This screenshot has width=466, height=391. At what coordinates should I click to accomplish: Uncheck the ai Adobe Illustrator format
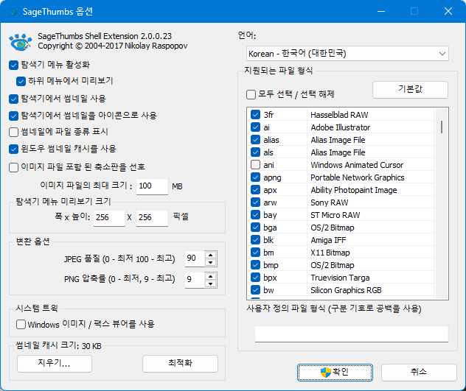[255, 127]
